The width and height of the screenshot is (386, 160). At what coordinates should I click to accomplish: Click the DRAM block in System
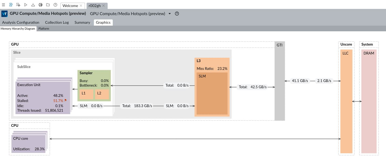(x=369, y=101)
